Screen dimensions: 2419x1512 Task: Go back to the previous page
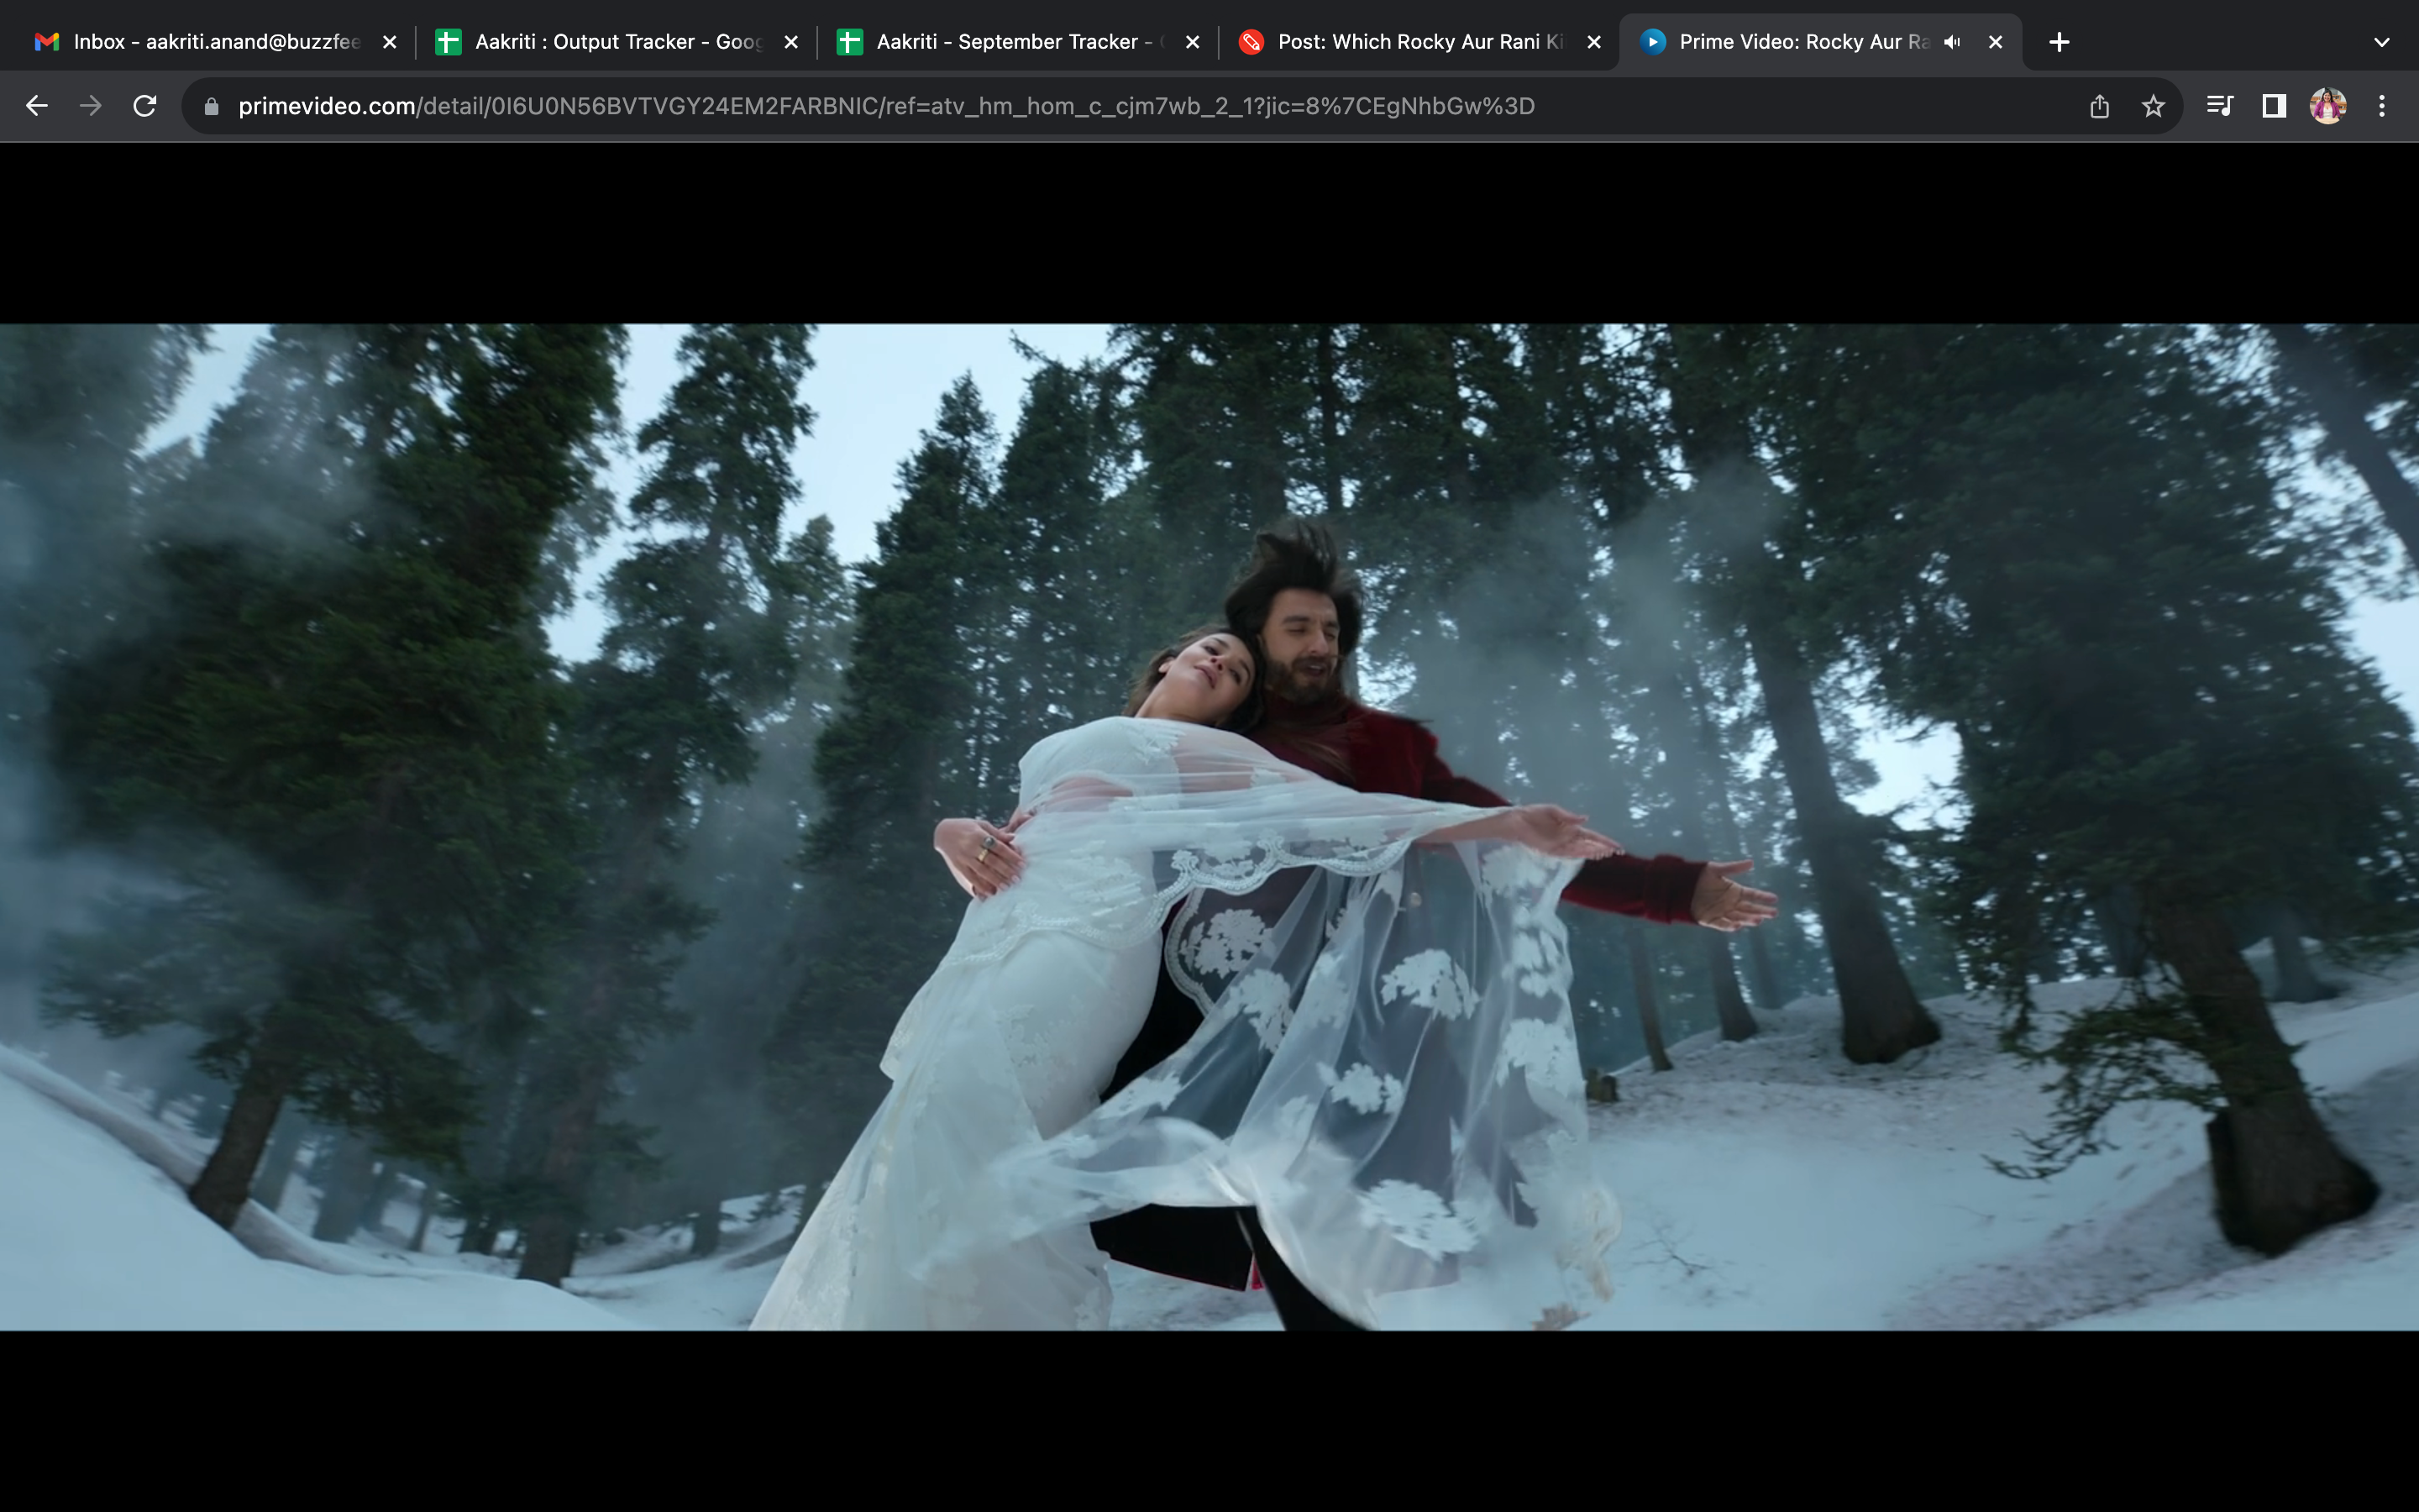pos(37,106)
